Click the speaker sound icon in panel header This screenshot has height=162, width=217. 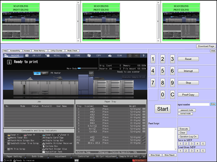click(x=136, y=56)
